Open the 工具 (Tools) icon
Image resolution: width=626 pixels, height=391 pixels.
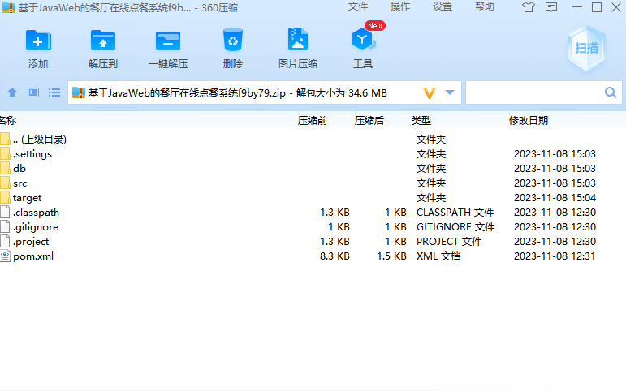[x=362, y=39]
